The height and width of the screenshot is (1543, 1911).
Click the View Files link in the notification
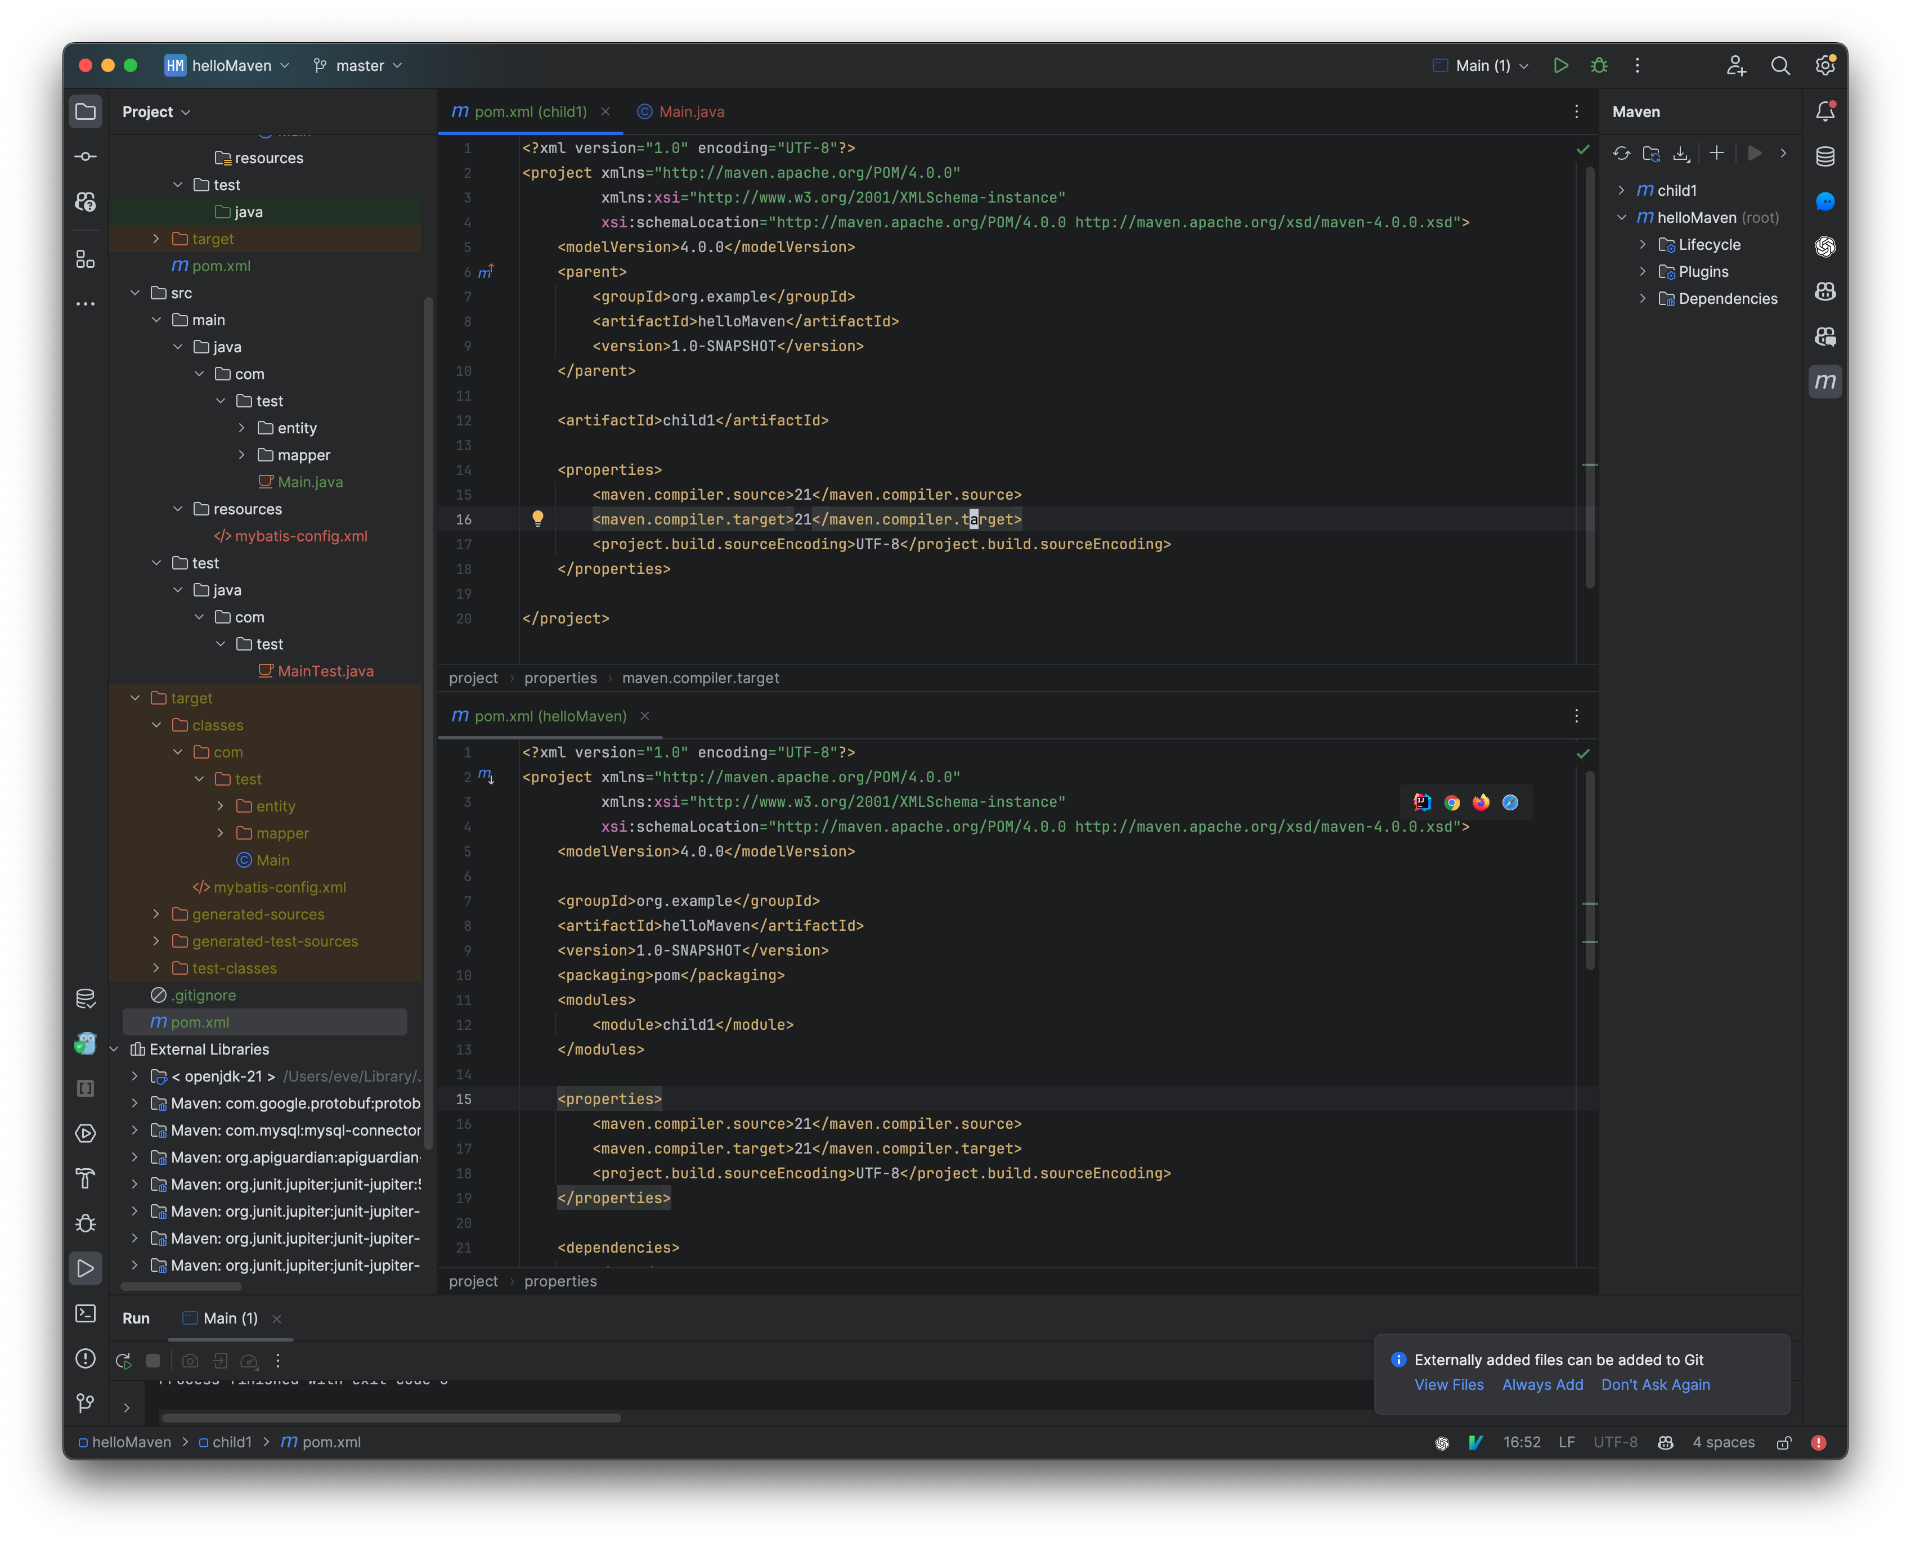[x=1448, y=1385]
